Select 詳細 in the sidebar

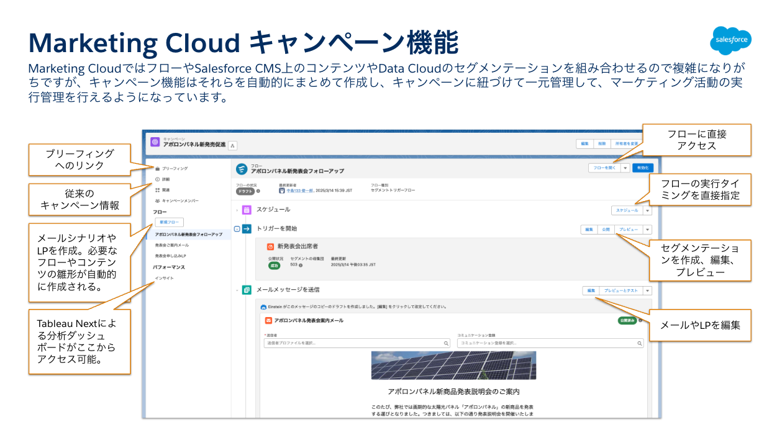(x=166, y=179)
